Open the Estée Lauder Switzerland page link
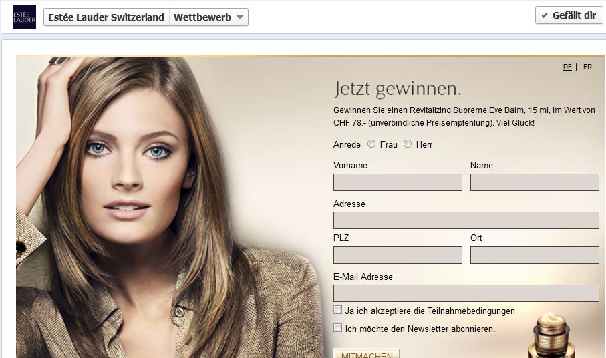 pyautogui.click(x=106, y=17)
